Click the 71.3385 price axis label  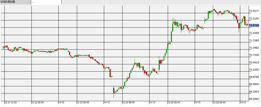click(x=254, y=41)
